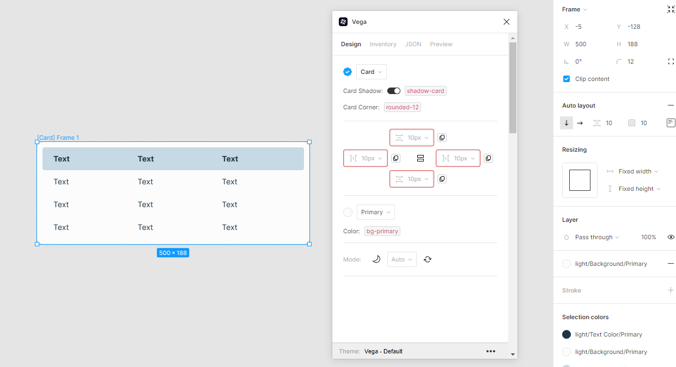The width and height of the screenshot is (676, 367).
Task: Click the padding icon in Auto layout
Action: click(632, 123)
